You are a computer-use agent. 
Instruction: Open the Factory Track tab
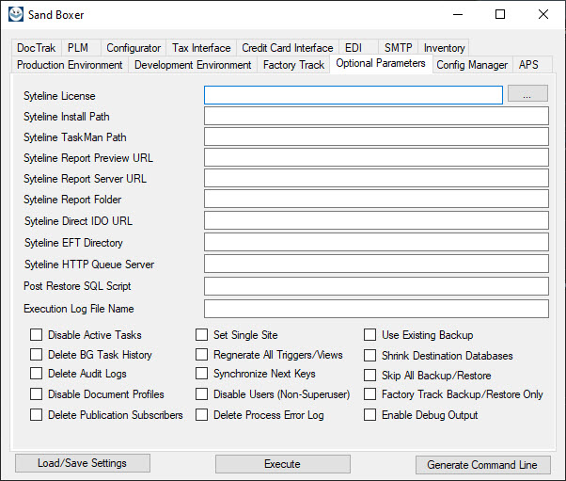pyautogui.click(x=293, y=65)
